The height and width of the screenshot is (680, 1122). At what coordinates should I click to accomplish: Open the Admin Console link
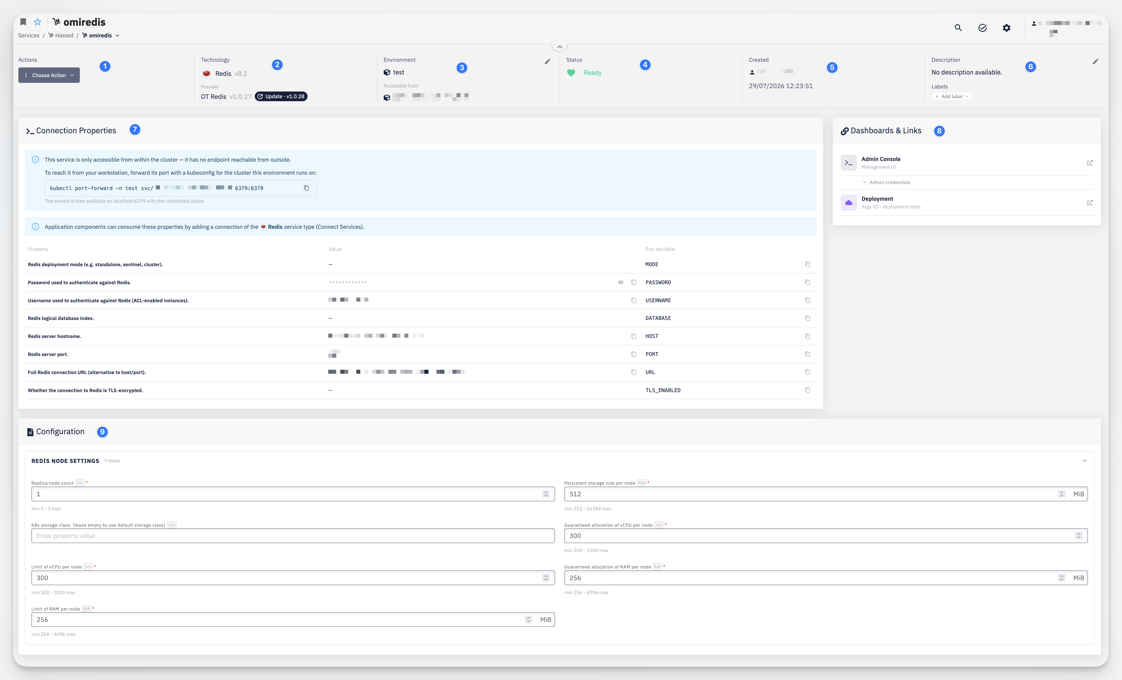(881, 159)
